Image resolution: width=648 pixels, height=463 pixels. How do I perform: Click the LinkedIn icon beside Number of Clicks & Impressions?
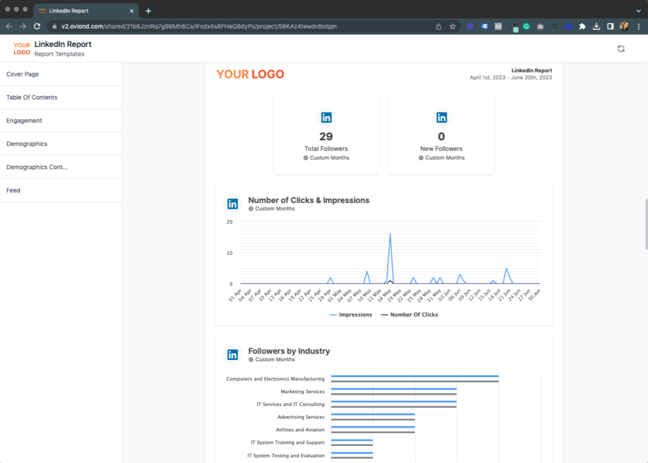click(233, 204)
